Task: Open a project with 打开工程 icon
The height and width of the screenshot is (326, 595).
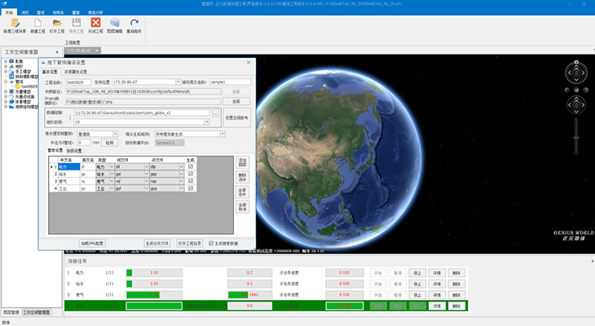Action: tap(56, 24)
